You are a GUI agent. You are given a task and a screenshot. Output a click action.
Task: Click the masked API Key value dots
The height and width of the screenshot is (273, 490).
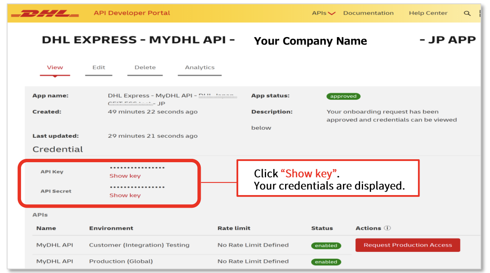[137, 168]
